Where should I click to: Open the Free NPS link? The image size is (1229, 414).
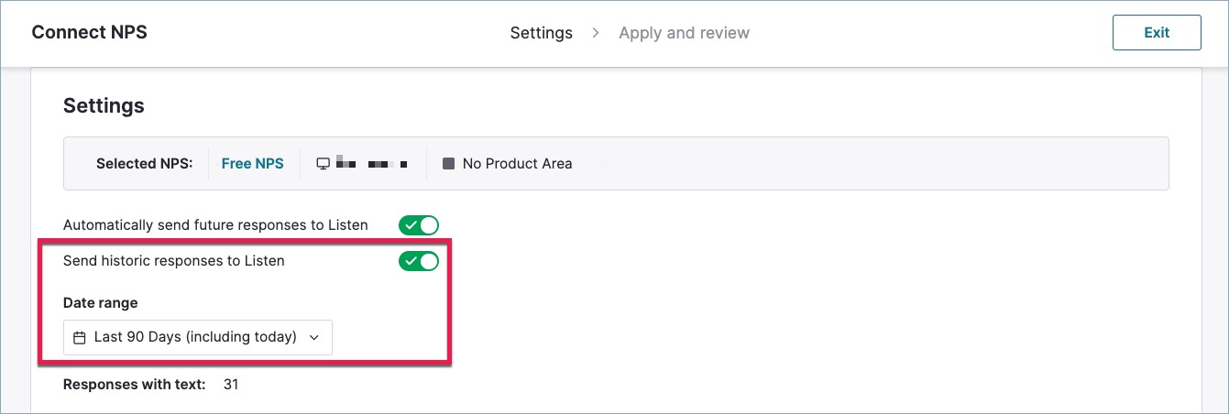(253, 163)
